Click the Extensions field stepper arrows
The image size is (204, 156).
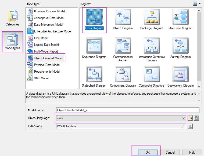pyautogui.click(x=183, y=126)
